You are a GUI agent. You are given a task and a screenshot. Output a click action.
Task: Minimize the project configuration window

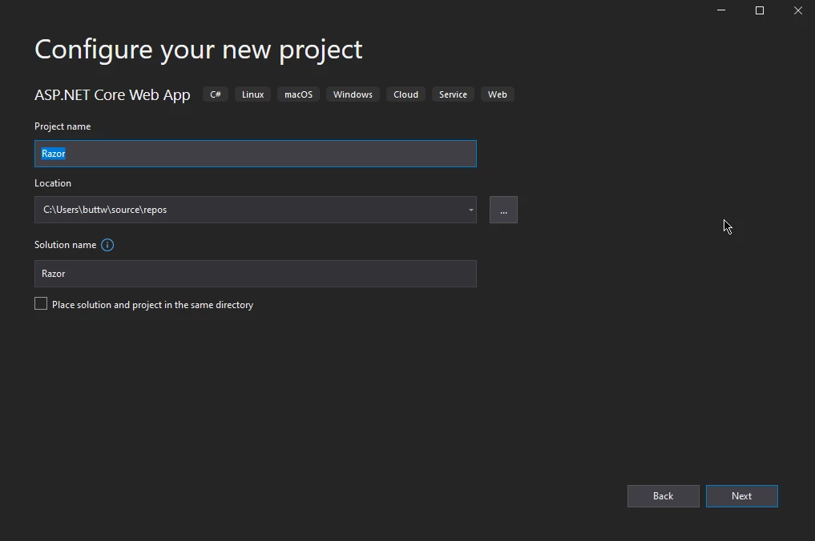(721, 10)
